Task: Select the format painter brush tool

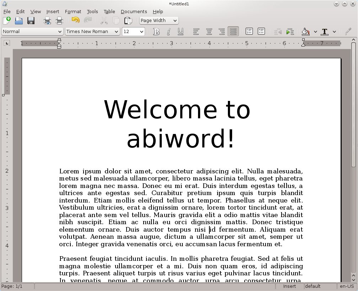Action: tap(348, 32)
